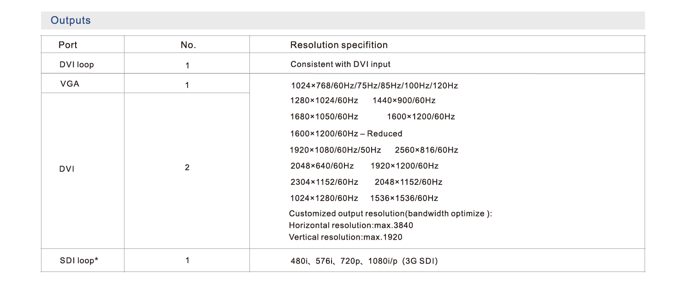Select the 2048×640/60Hz resolution entry
This screenshot has width=687, height=289.
click(322, 166)
